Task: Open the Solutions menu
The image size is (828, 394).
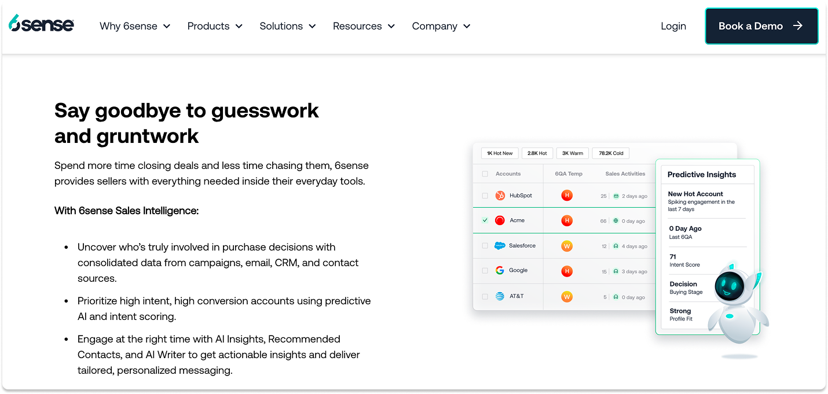Action: (x=288, y=26)
